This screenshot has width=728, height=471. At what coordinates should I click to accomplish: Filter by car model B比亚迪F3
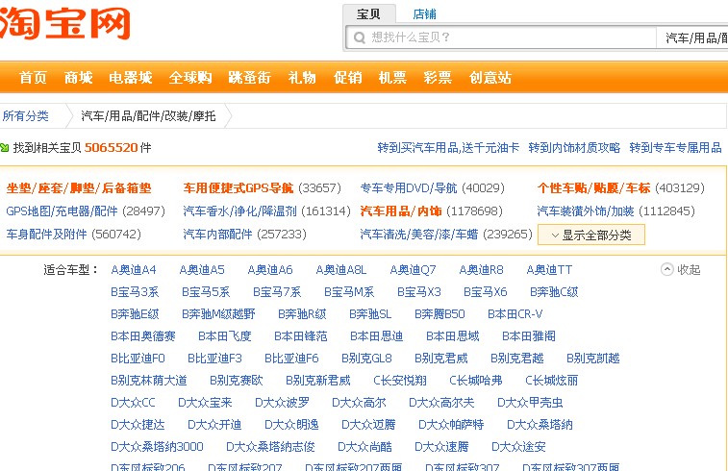215,359
